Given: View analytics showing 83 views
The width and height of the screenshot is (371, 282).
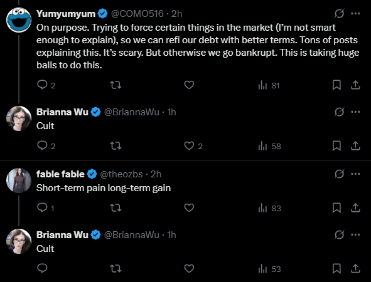Looking at the screenshot, I should click(269, 208).
